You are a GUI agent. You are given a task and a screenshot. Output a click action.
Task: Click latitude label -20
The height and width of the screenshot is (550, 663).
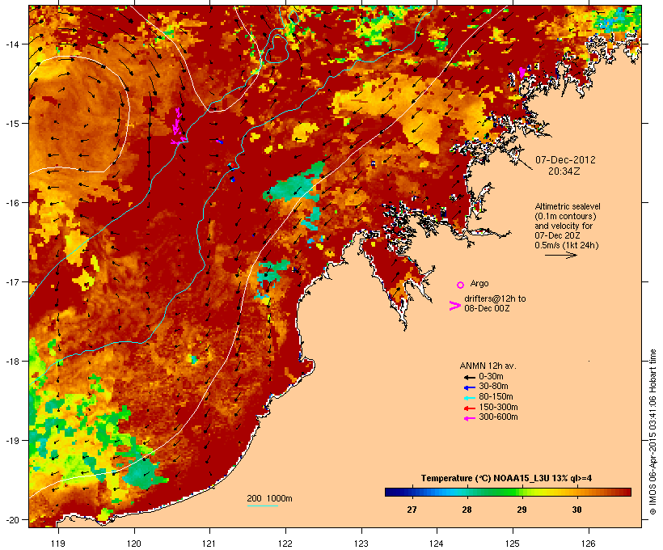coord(12,520)
